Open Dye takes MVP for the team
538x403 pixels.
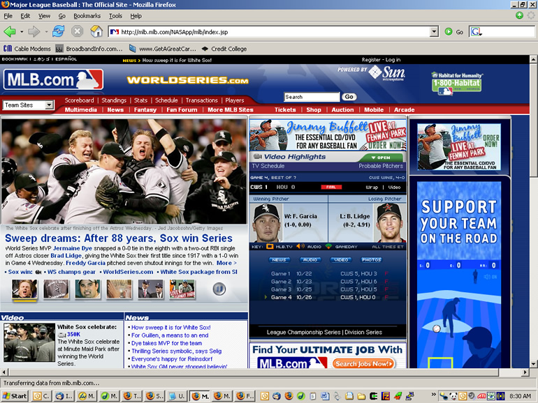tap(167, 343)
